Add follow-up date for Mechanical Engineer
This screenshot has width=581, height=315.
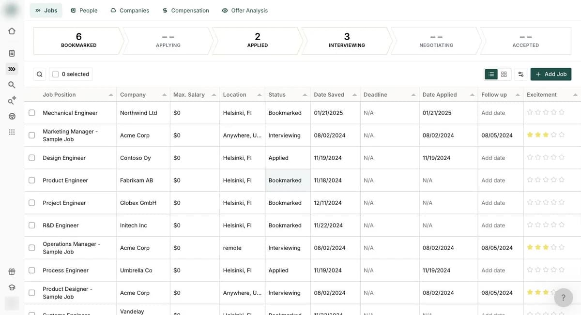[x=493, y=113]
